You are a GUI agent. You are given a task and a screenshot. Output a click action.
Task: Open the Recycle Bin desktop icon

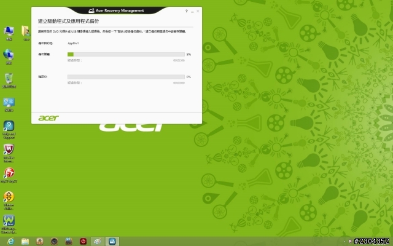(9, 81)
